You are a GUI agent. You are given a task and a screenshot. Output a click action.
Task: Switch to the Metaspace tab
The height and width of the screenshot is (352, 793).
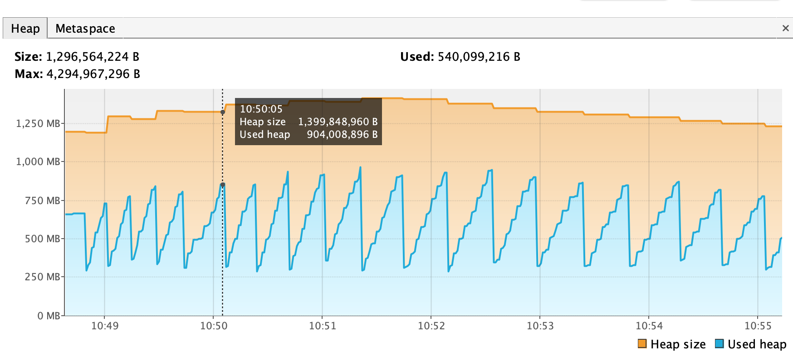tap(85, 28)
